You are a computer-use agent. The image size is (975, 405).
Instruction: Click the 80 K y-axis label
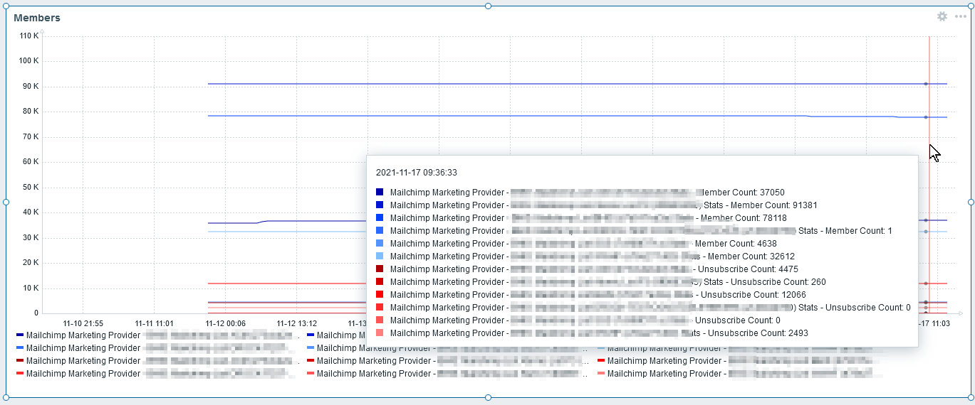click(x=31, y=112)
